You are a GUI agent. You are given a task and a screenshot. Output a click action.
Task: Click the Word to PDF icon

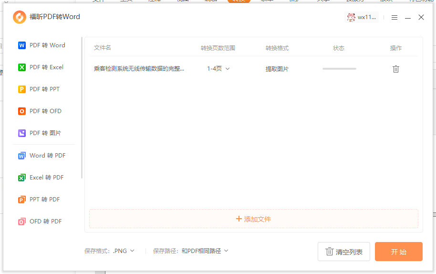tap(21, 156)
